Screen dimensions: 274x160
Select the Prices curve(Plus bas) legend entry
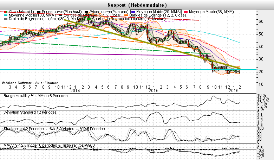click(107, 12)
